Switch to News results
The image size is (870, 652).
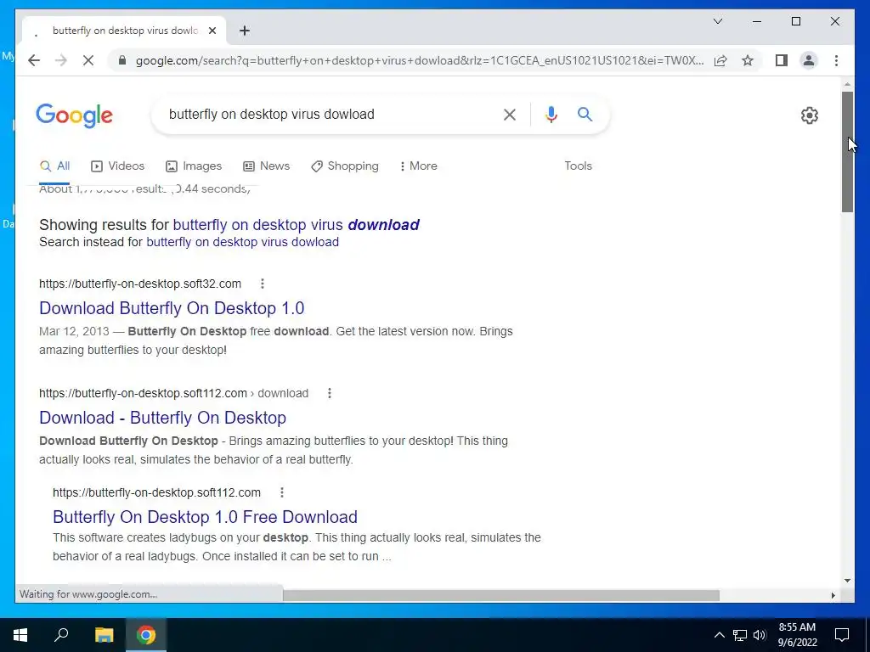266,166
